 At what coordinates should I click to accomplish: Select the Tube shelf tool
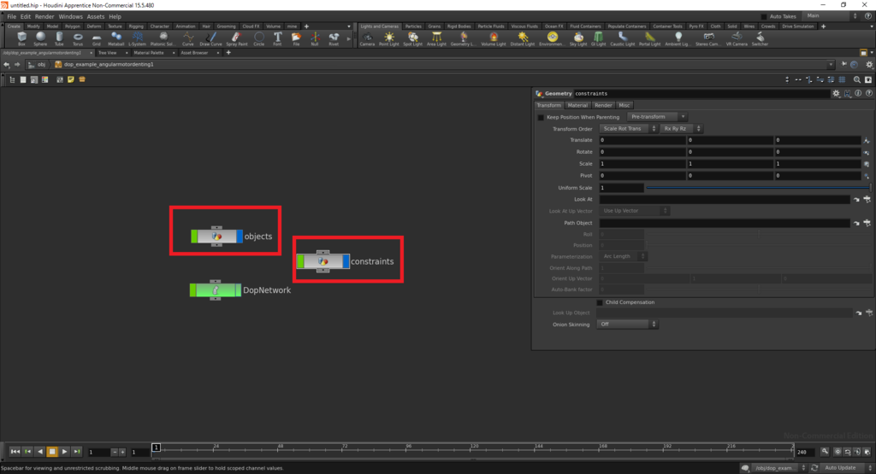tap(59, 38)
